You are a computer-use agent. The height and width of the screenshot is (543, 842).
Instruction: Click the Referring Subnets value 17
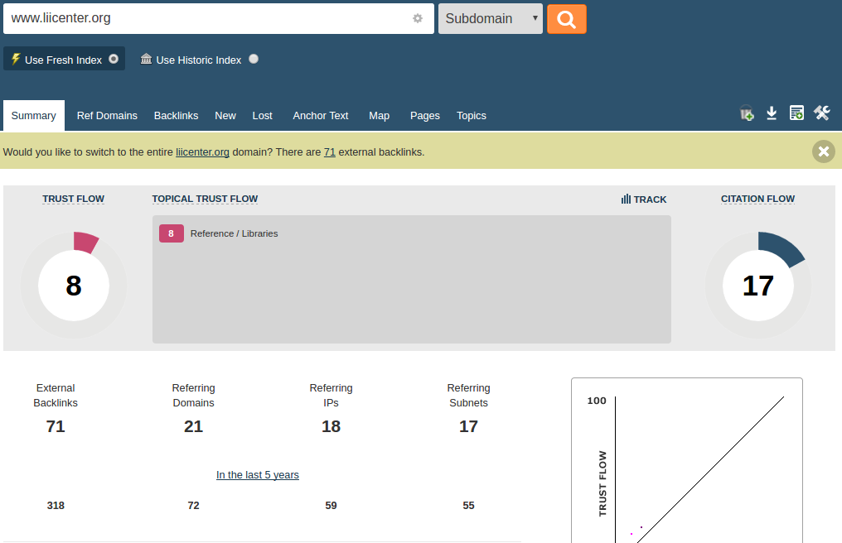468,426
